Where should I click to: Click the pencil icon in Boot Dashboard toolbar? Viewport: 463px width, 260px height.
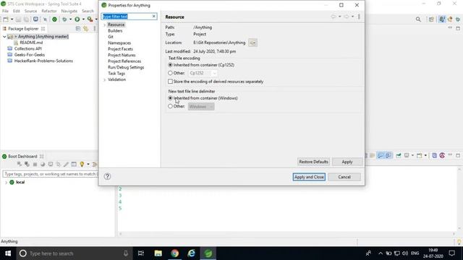pos(66,164)
